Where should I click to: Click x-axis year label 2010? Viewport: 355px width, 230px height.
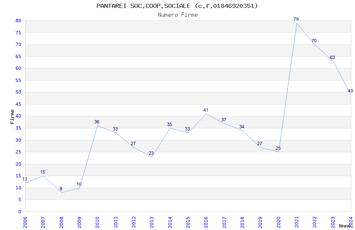click(x=97, y=222)
